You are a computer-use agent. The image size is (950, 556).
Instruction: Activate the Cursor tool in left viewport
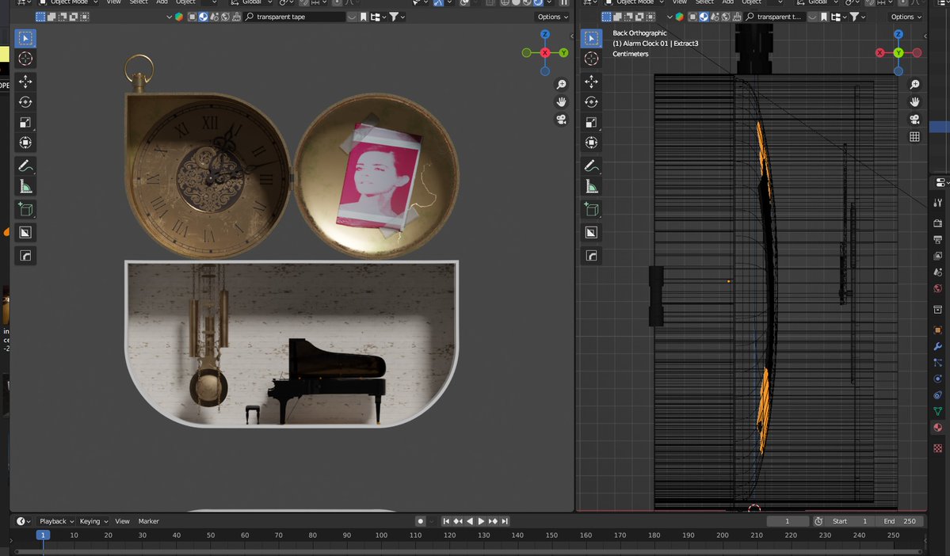[x=25, y=59]
